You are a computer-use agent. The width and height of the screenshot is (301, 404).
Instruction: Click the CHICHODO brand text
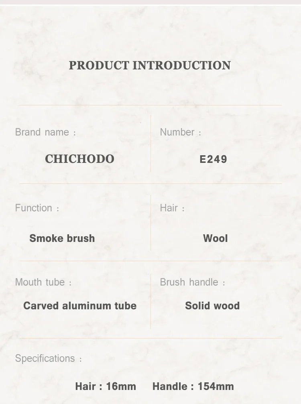pyautogui.click(x=79, y=159)
